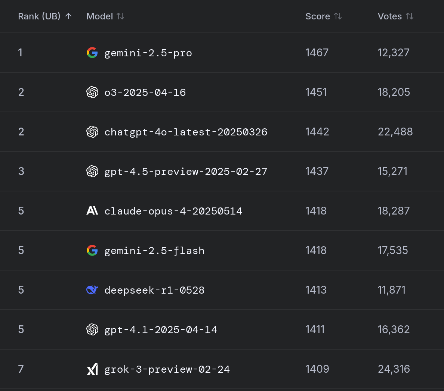Image resolution: width=444 pixels, height=391 pixels.
Task: Toggle sort arrows on Score column
Action: tap(338, 16)
